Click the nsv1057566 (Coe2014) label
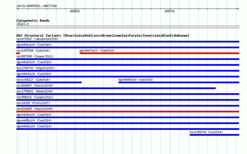Viewport: 247px width, 154px height. point(33,51)
